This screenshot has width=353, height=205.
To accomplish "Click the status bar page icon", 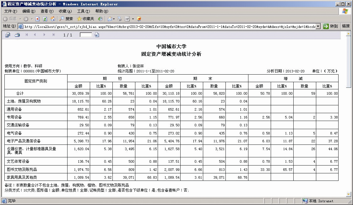I will [x=4, y=201].
